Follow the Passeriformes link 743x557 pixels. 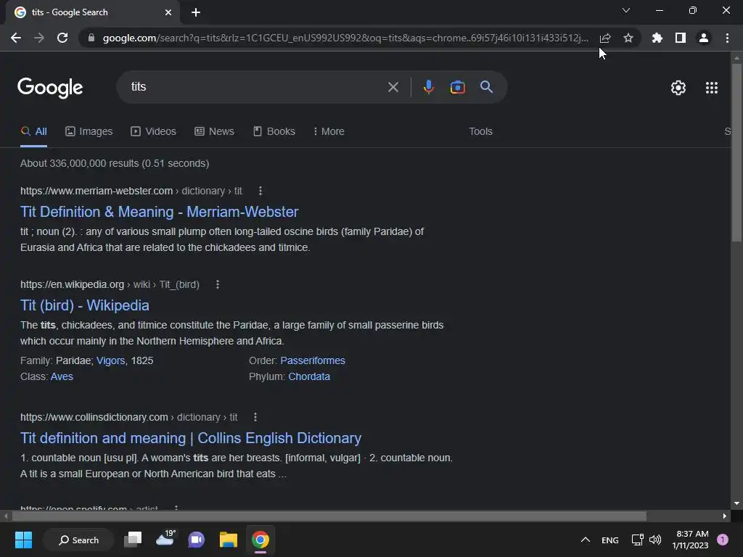pyautogui.click(x=313, y=360)
